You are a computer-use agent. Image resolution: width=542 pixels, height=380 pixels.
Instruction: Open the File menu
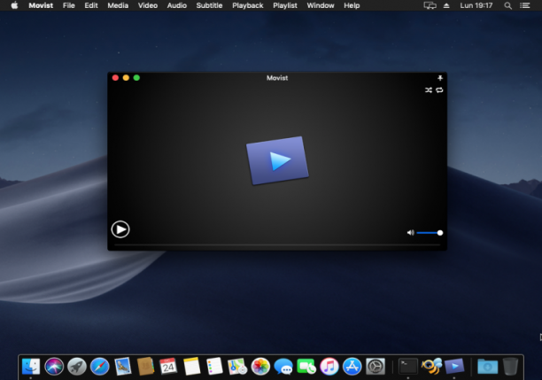point(69,5)
